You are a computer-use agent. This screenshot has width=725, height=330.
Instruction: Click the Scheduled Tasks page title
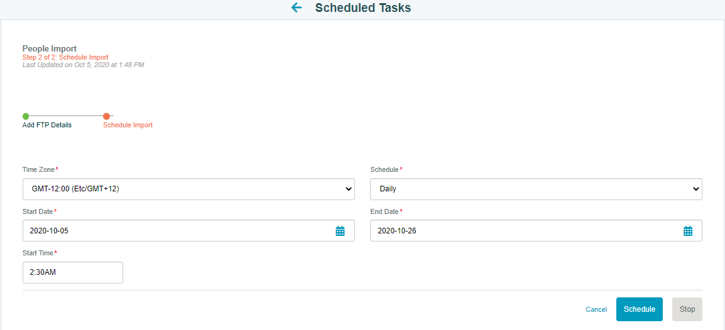click(363, 8)
